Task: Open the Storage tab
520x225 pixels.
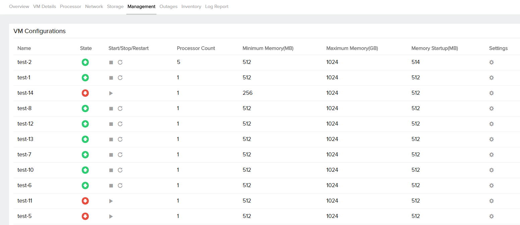Action: 115,6
